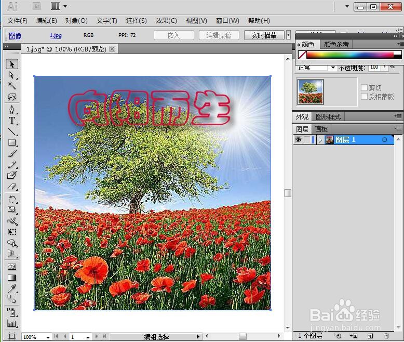Viewport: 404px width, 342px height.
Task: Switch to the 颜色参考 tab
Action: click(x=336, y=44)
